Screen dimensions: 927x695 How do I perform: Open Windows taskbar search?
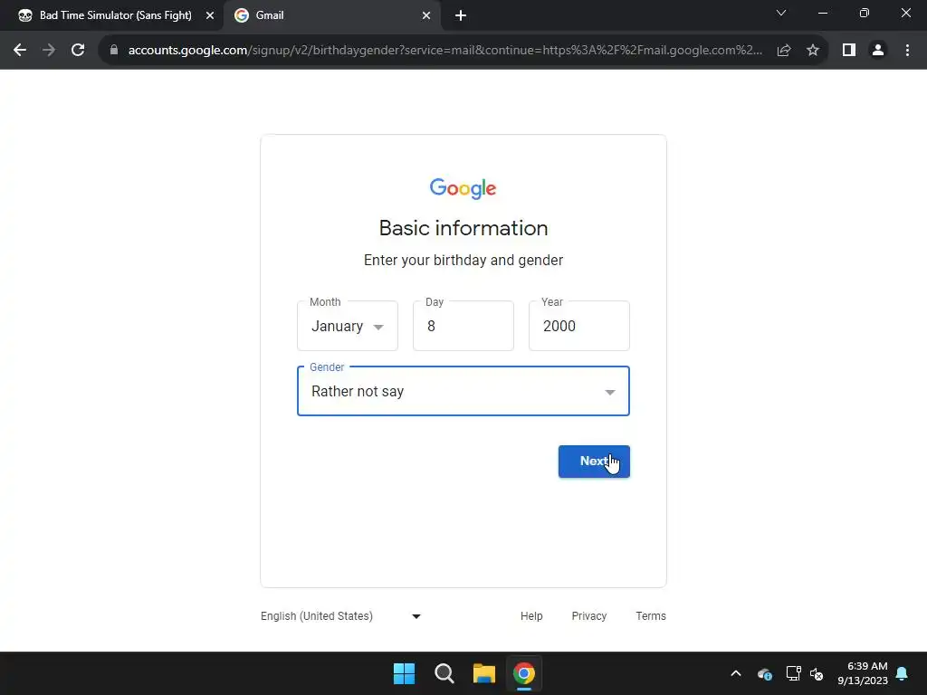(x=444, y=673)
